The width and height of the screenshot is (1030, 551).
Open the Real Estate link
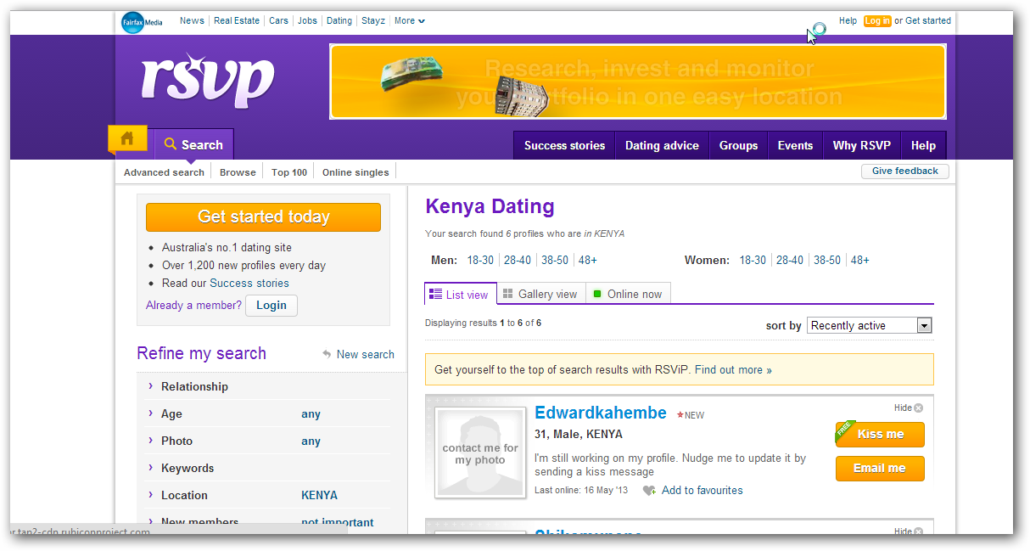click(x=237, y=21)
